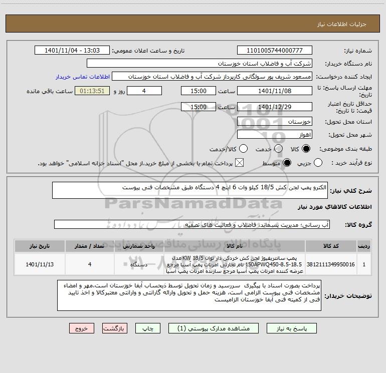Viewport: 386px width, 373px height.
Task: Click the response deadline date 1401/11/08
Action: click(275, 91)
